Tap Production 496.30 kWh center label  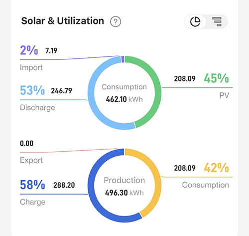tap(124, 187)
